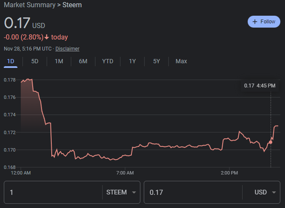285x208 pixels.
Task: Switch to the 1M range tab
Action: pyautogui.click(x=59, y=61)
